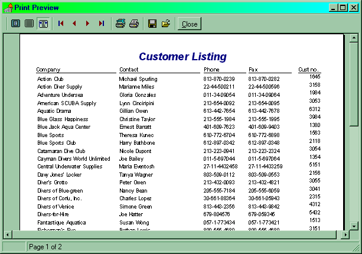362x254 pixels.
Task: Click 'Adventure Undersea' company entry
Action: (60, 95)
